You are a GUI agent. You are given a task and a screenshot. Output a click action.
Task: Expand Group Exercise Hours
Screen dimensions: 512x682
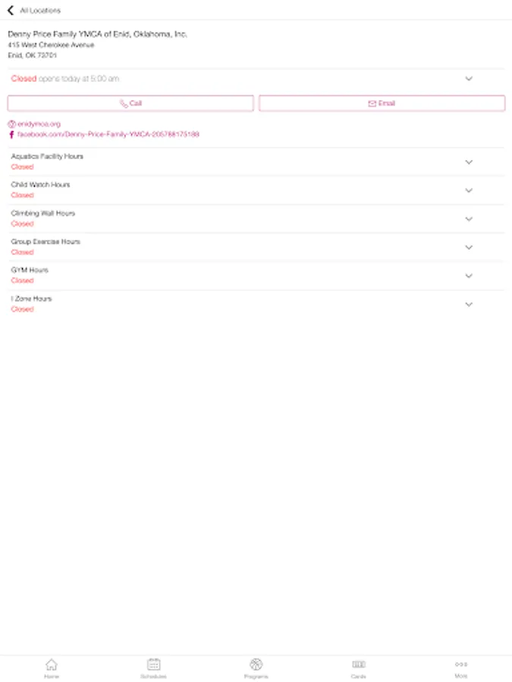tap(469, 248)
